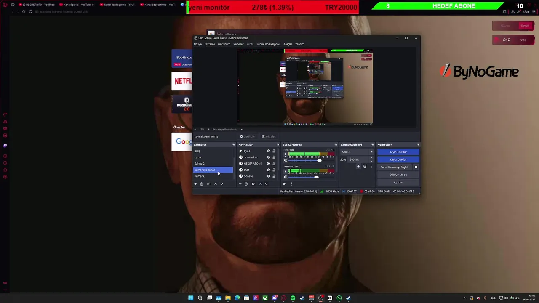Viewport: 539px width, 303px height.
Task: Open the Düzenle menu in OBS
Action: (210, 44)
